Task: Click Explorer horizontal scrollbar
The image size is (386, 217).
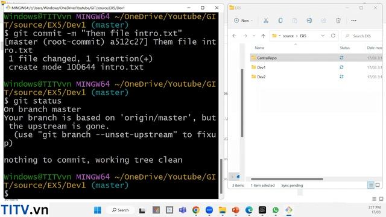Action: click(287, 179)
